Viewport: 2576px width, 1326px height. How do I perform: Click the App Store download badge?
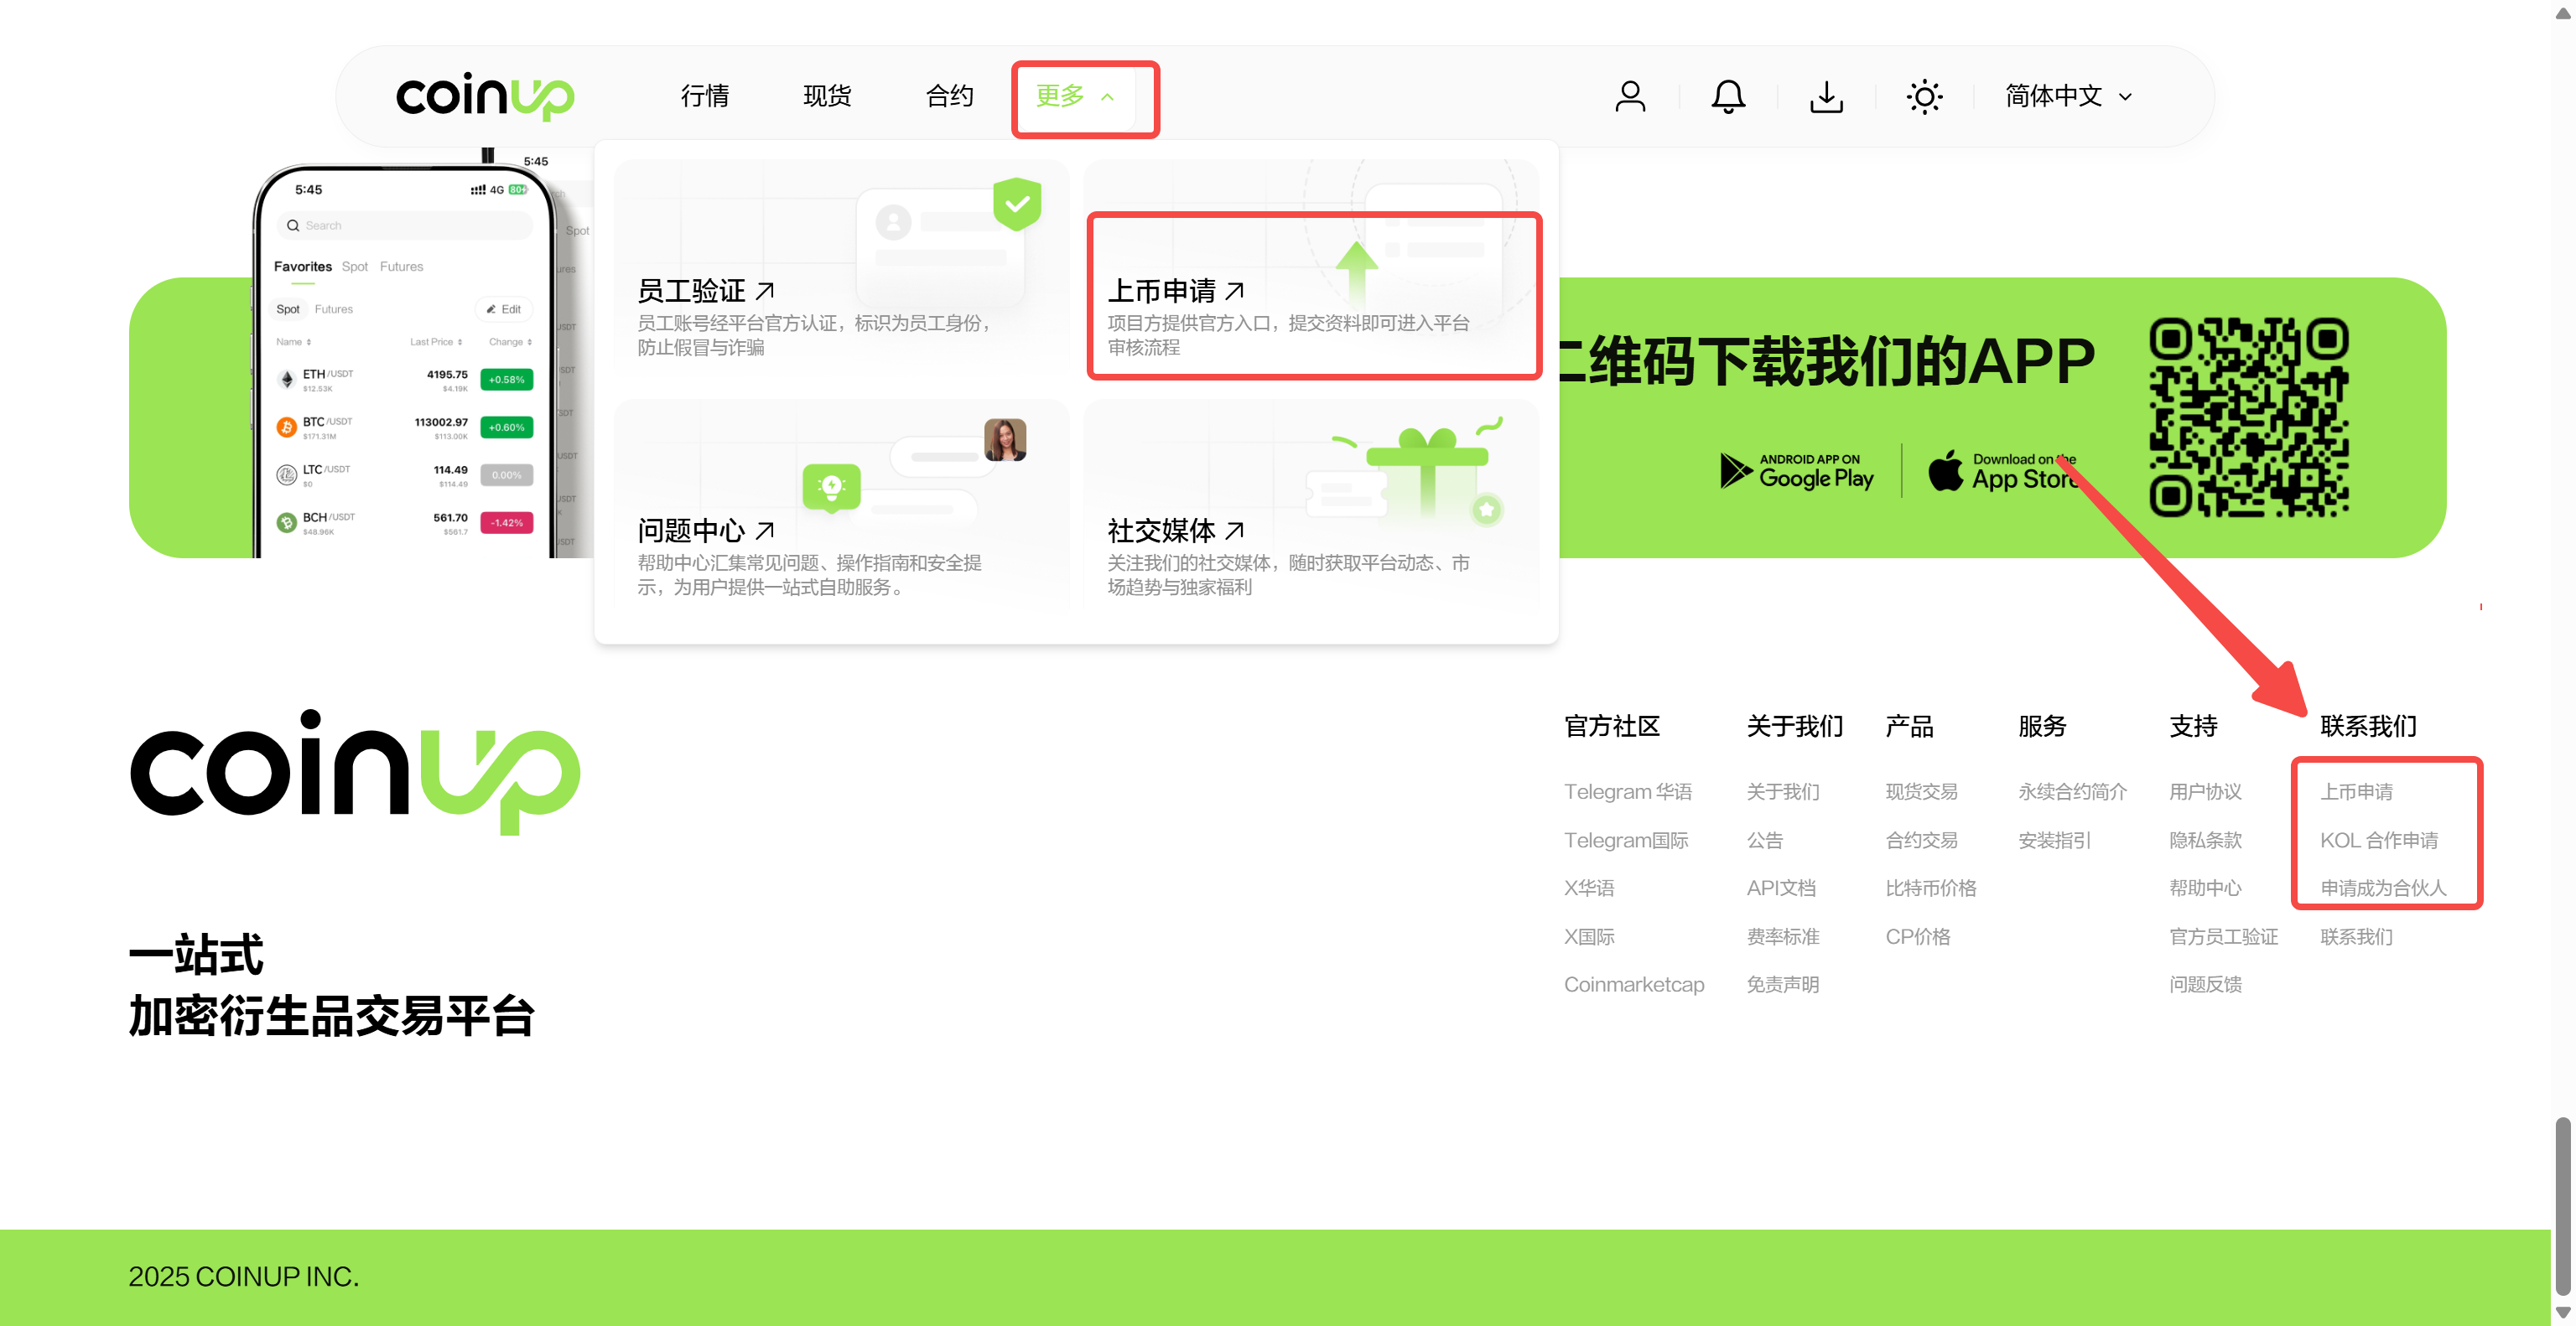coord(2003,471)
